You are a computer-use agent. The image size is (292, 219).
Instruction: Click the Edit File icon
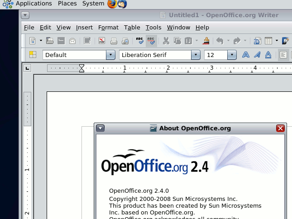[x=87, y=41]
